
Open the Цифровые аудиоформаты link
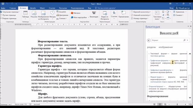click(161, 70)
